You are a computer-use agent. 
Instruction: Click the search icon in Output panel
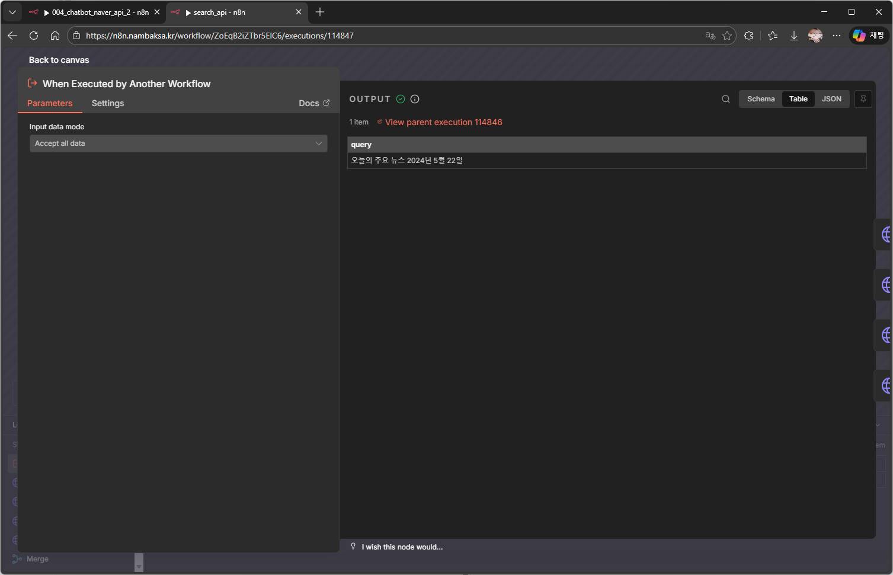[x=725, y=99]
